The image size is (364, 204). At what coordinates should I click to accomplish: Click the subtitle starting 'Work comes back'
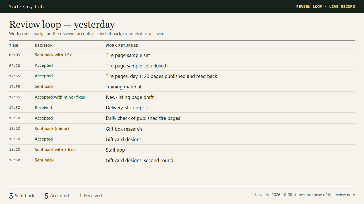[87, 34]
